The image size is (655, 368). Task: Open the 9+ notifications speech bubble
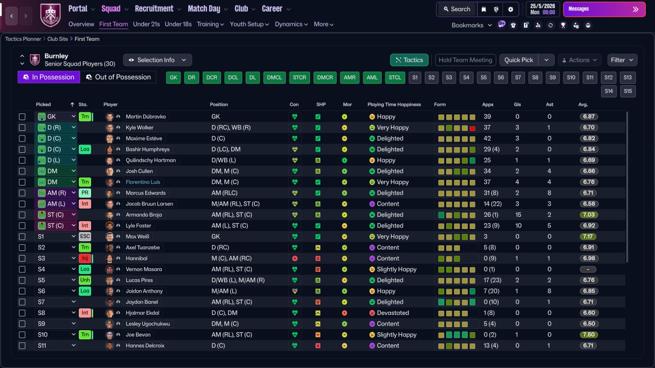pyautogui.click(x=501, y=24)
